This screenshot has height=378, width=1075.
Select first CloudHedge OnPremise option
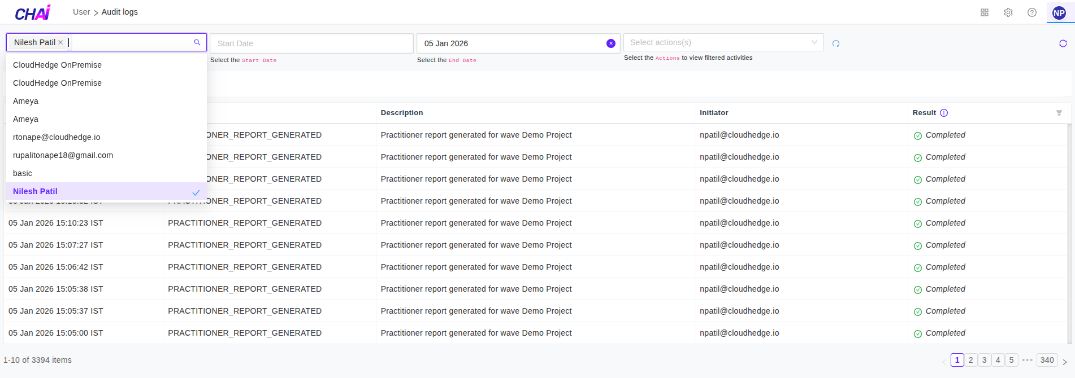(106, 65)
